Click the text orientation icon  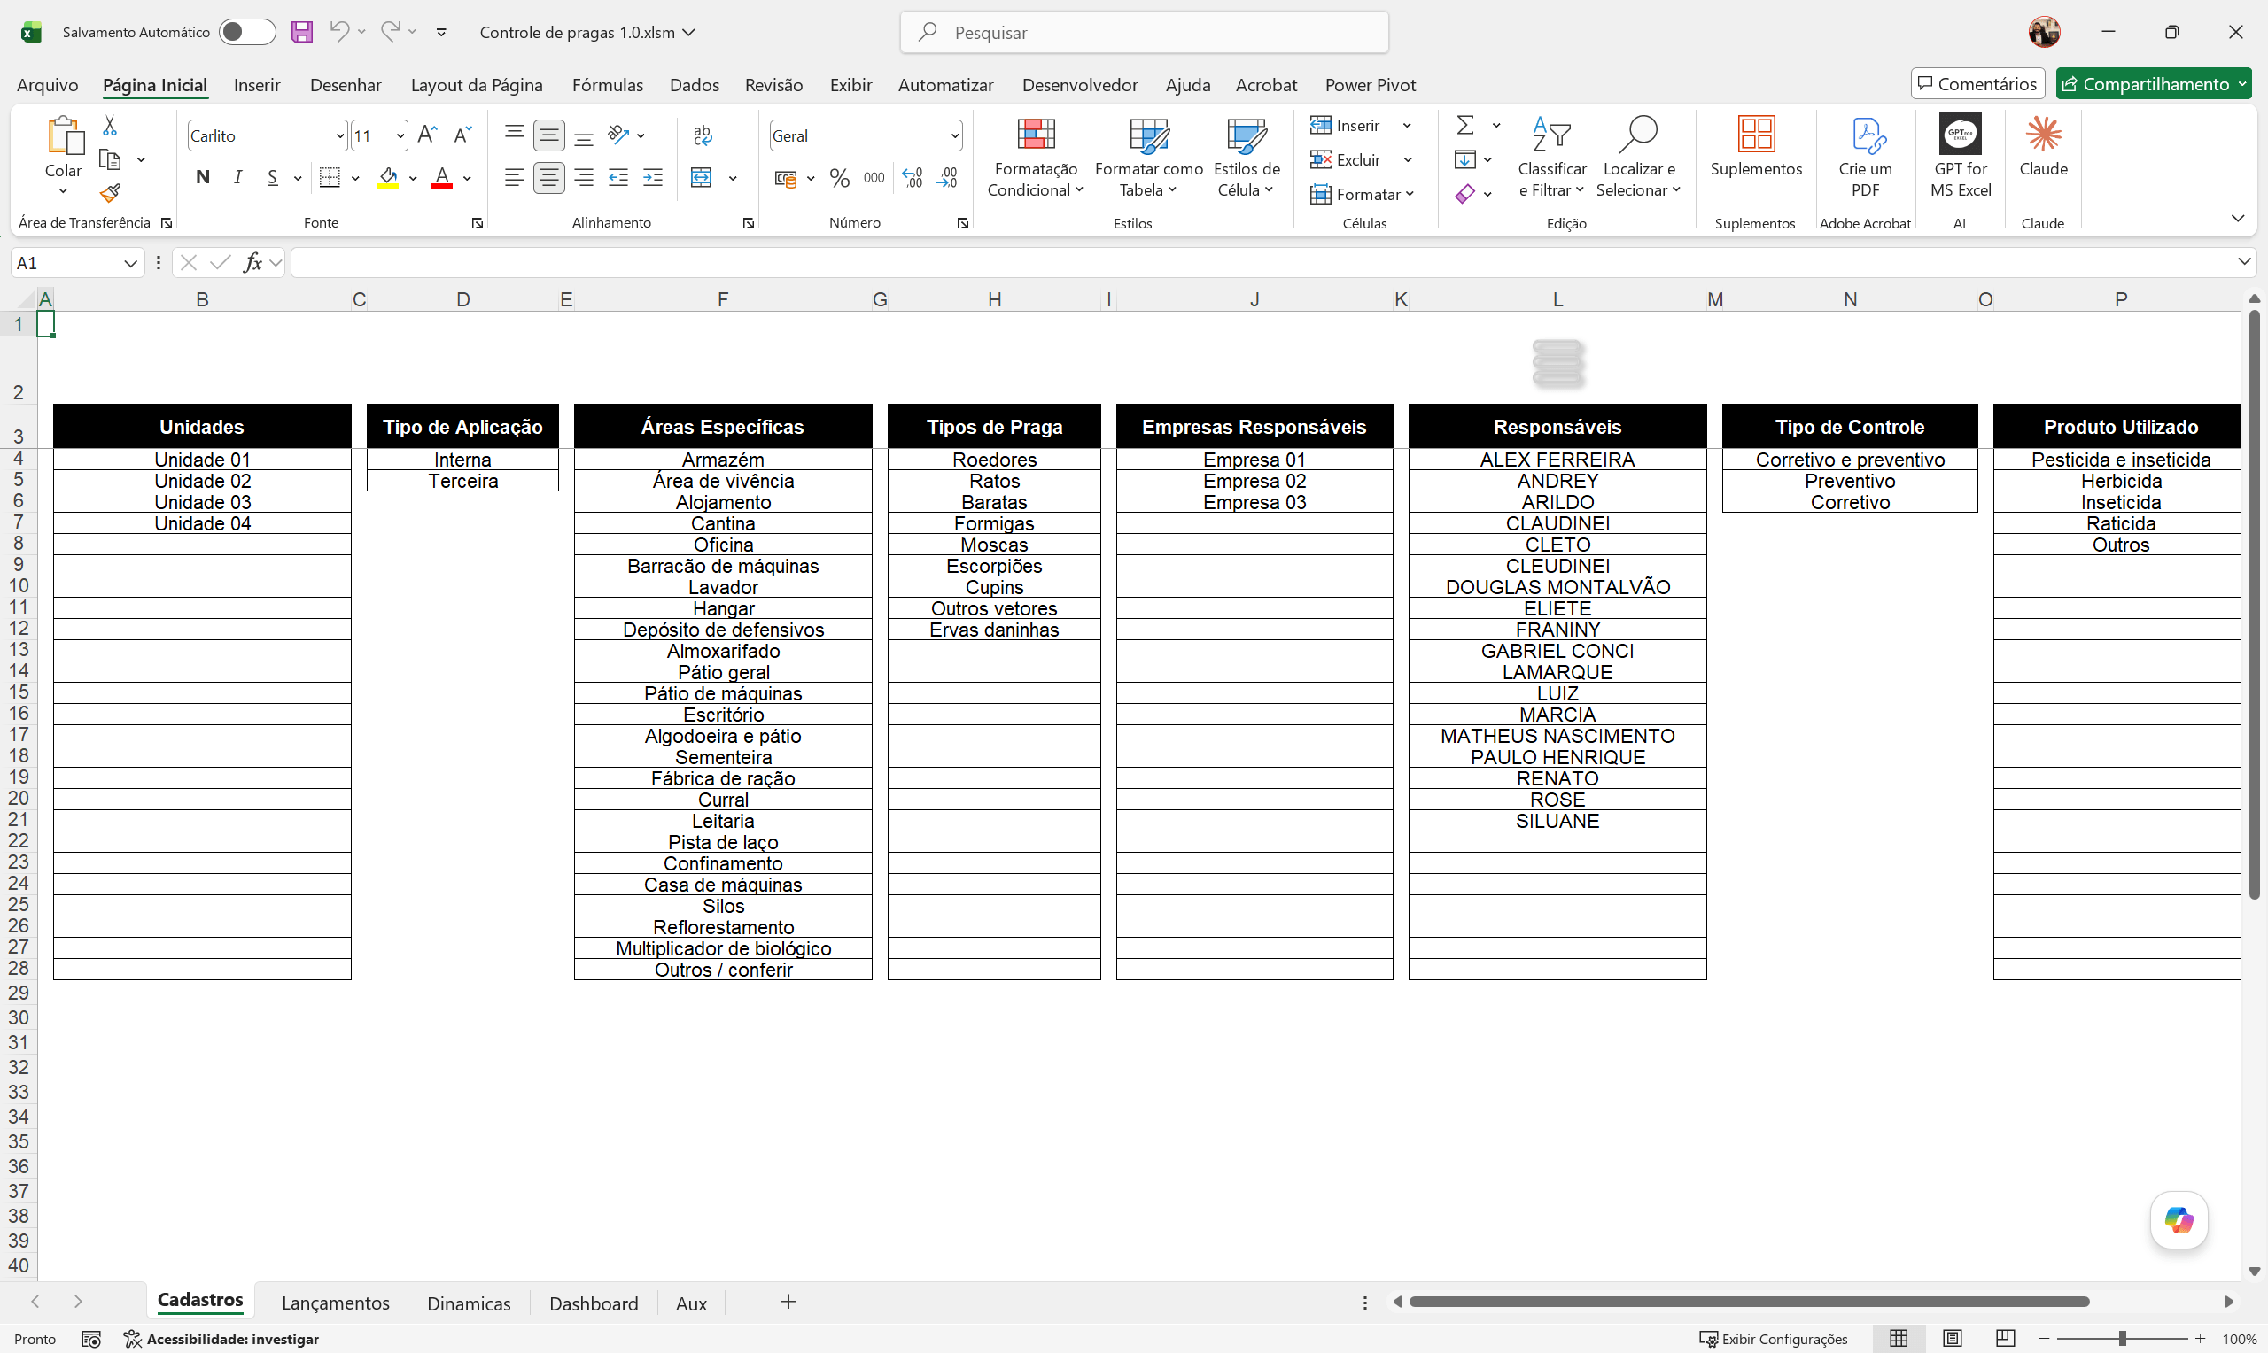[x=619, y=135]
